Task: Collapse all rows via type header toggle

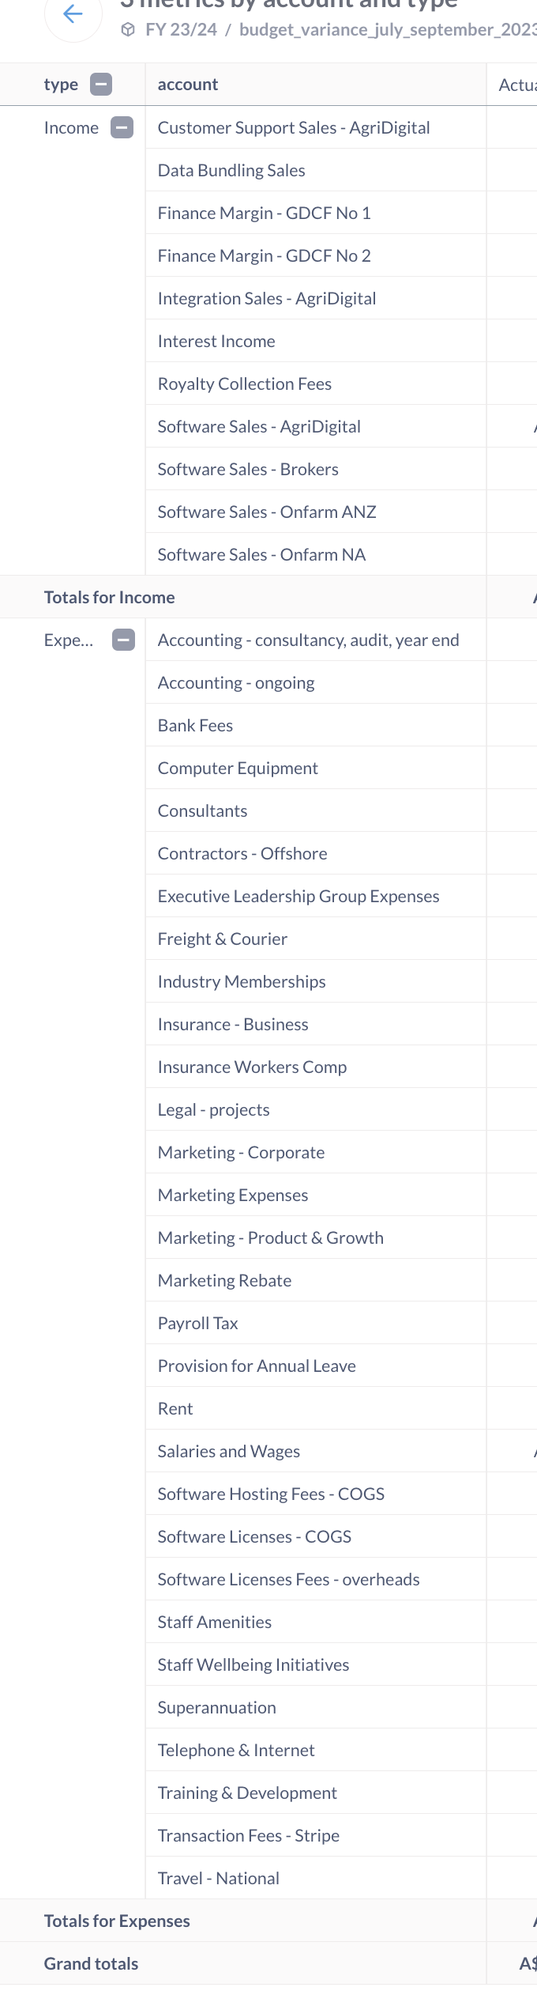Action: [x=101, y=85]
